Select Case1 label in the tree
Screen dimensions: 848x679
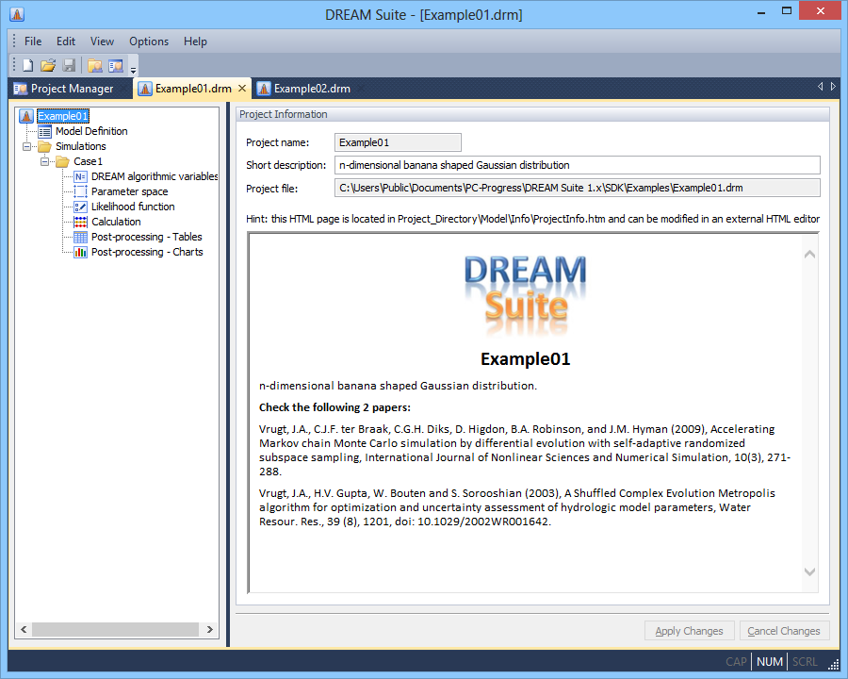(x=88, y=161)
